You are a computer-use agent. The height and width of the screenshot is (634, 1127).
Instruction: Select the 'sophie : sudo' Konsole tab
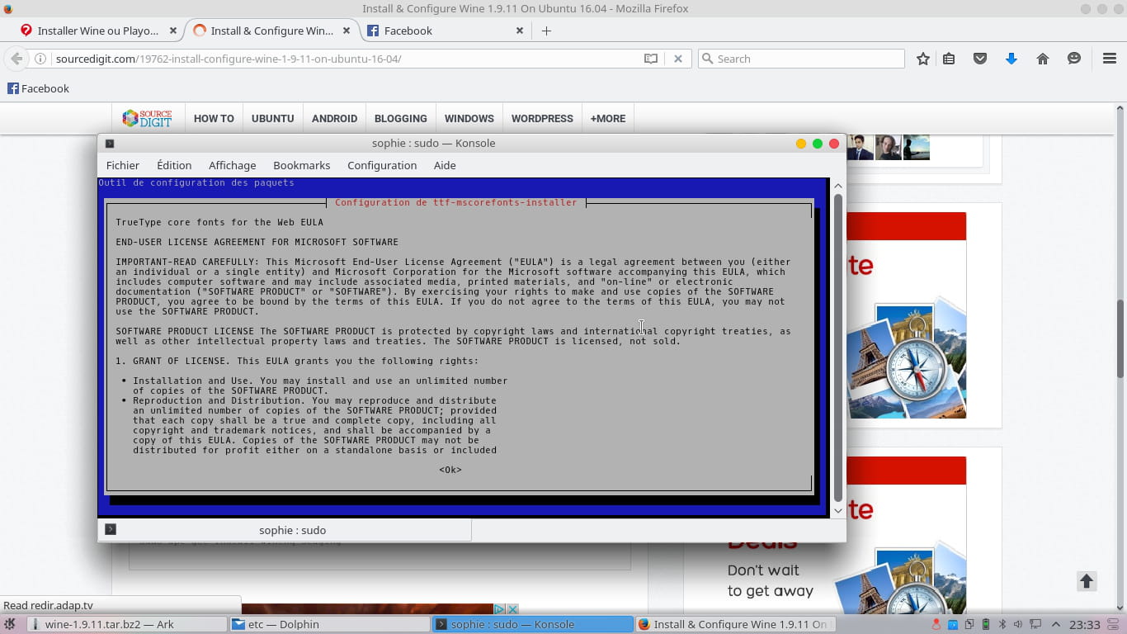tap(285, 530)
